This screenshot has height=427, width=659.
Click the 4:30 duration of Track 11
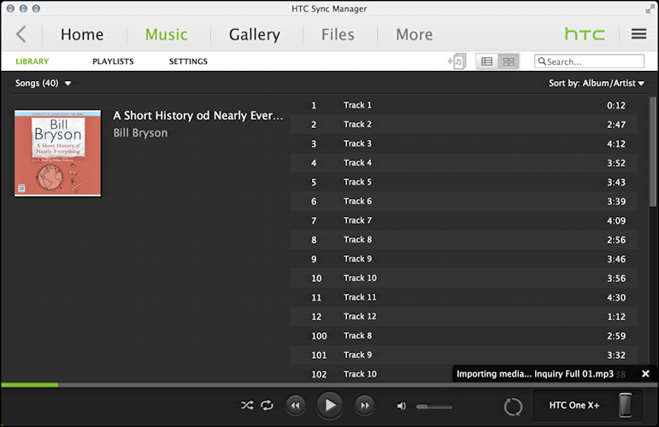coord(615,298)
